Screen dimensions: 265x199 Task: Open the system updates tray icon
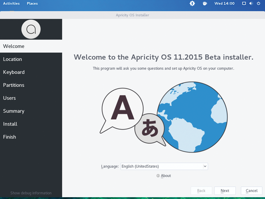point(192,4)
